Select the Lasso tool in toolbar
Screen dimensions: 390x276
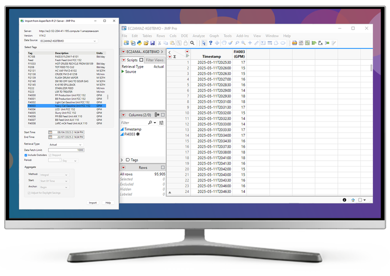(x=237, y=43)
